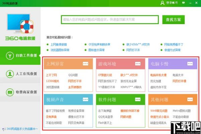Viewport: 201px width, 134px height.
Task: Click the person icon for 人工在线救援
Action: click(10, 74)
